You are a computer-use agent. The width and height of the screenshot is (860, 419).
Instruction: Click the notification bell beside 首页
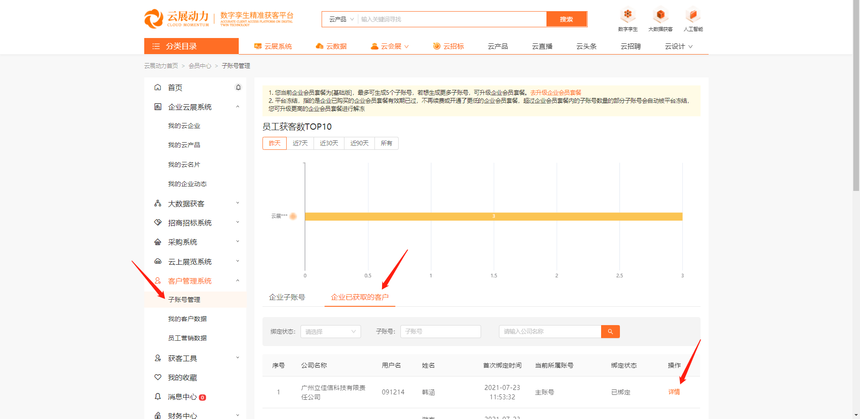[x=238, y=87]
